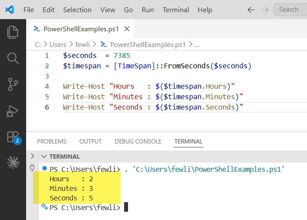Click the C: breadcrumb segment
Image resolution: width=307 pixels, height=220 pixels.
38,45
